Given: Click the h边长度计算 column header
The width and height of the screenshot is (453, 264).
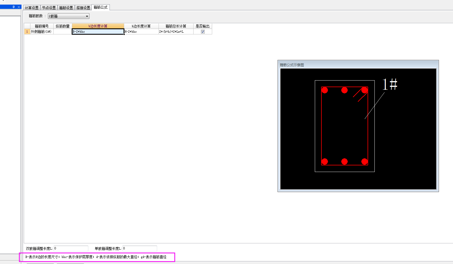Looking at the screenshot, I should click(141, 26).
